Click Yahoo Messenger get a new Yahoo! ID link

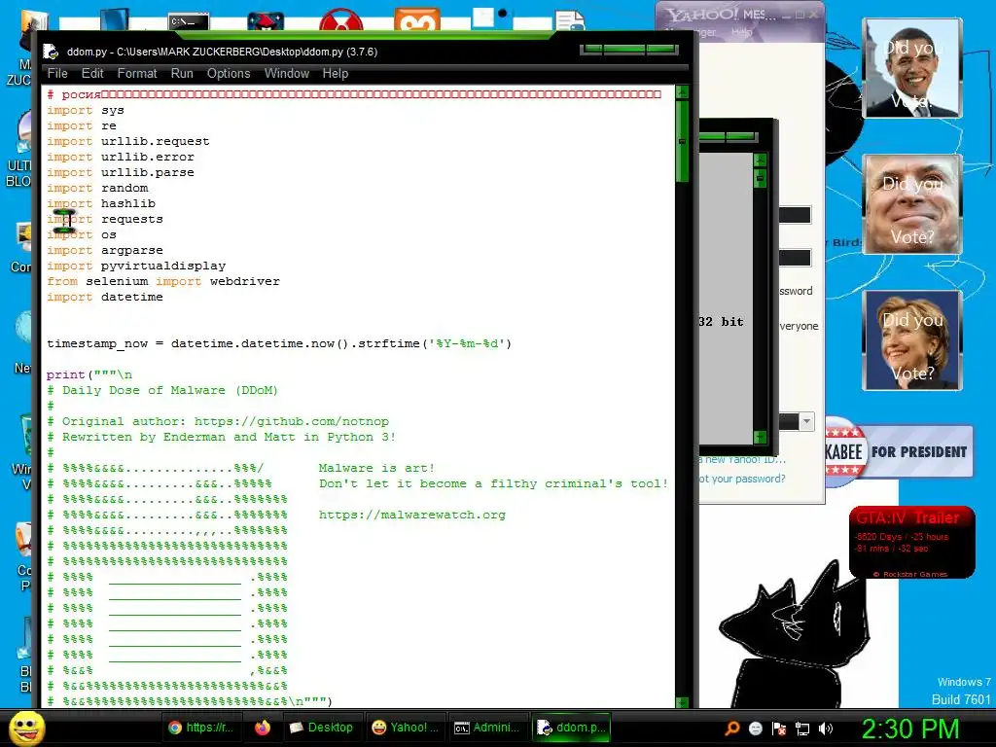(x=742, y=459)
